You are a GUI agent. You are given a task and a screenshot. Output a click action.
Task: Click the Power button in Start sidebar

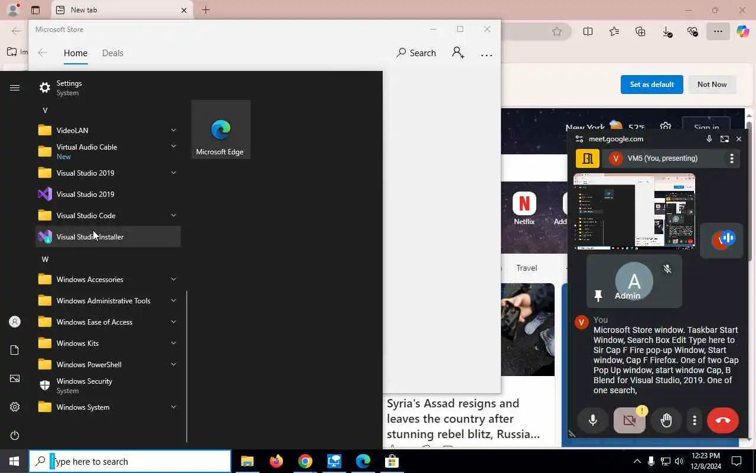point(15,435)
